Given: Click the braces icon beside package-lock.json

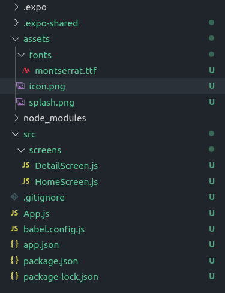Looking at the screenshot, I should point(14,276).
